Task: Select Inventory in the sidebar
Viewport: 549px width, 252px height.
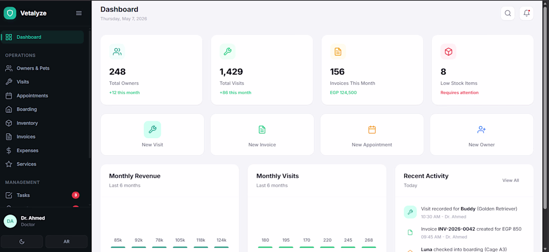Action: (42, 123)
